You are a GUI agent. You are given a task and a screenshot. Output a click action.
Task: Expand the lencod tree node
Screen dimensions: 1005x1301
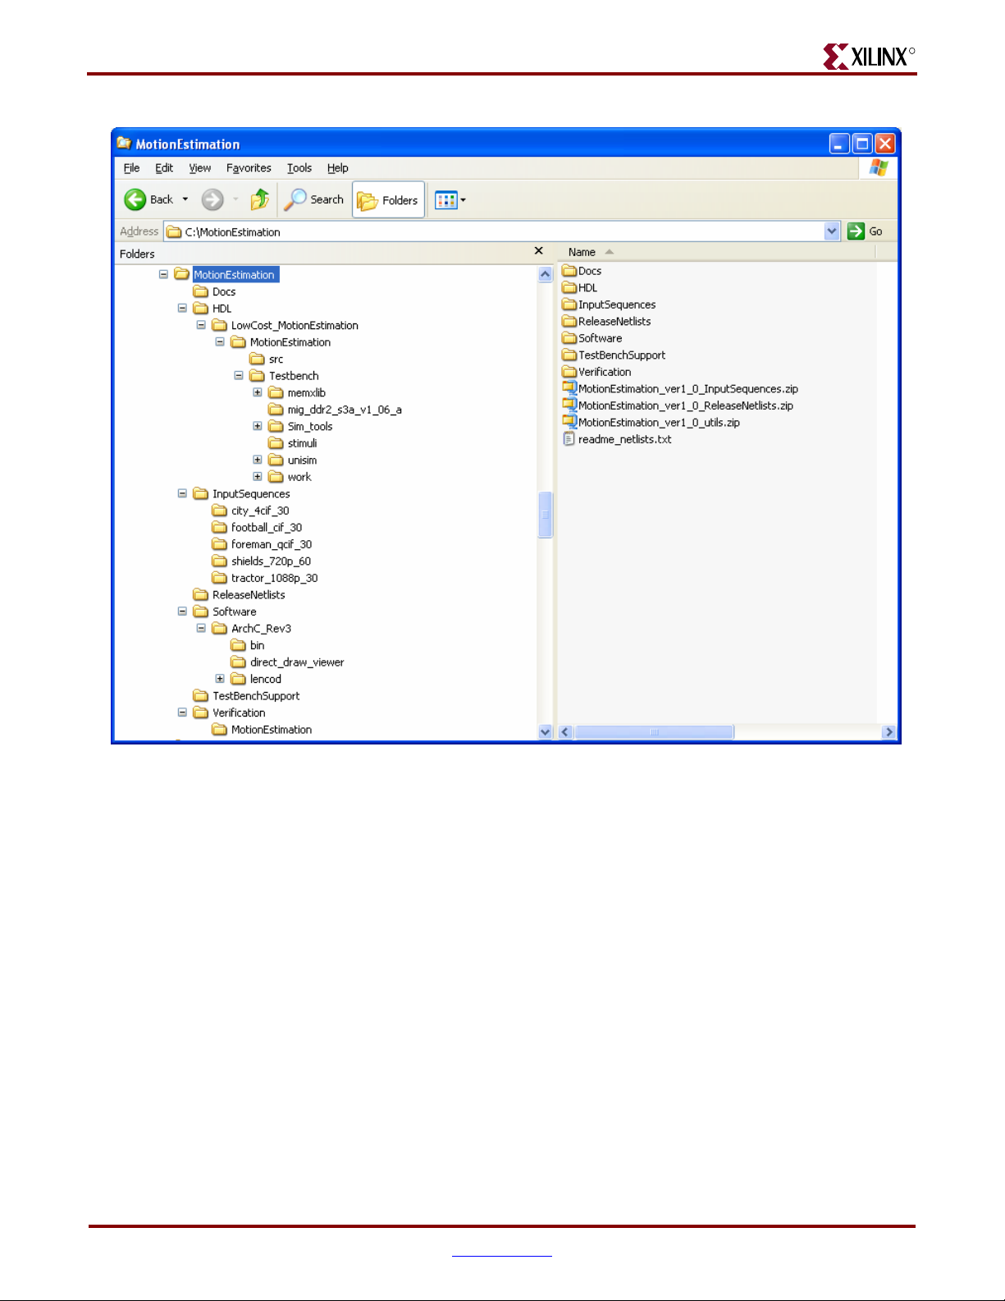220,679
